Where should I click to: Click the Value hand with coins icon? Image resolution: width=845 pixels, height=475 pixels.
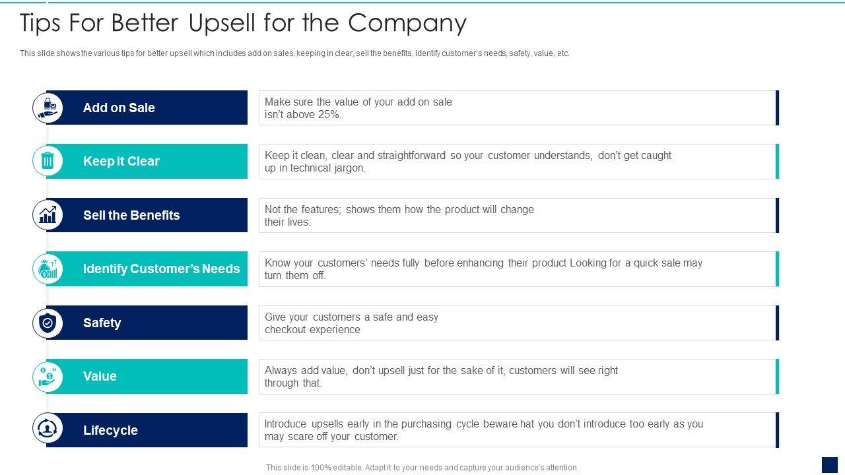tap(48, 376)
